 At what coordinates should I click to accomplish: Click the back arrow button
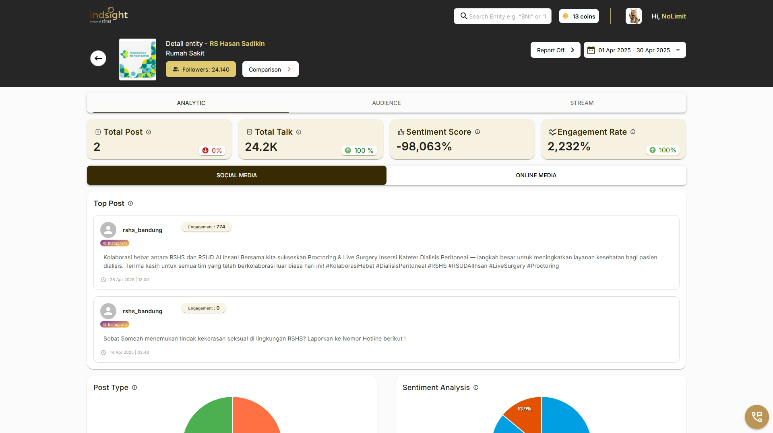pos(98,58)
